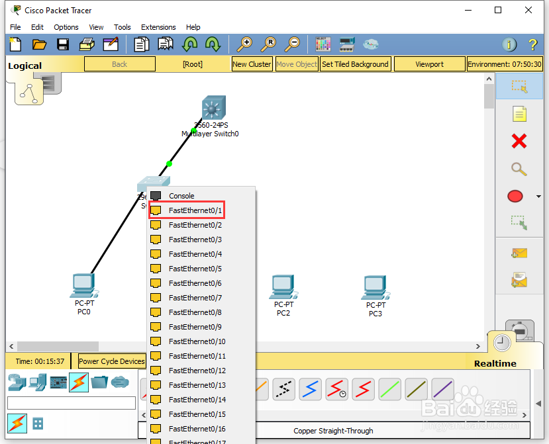Open the Help menu
Image resolution: width=549 pixels, height=444 pixels.
tap(193, 27)
